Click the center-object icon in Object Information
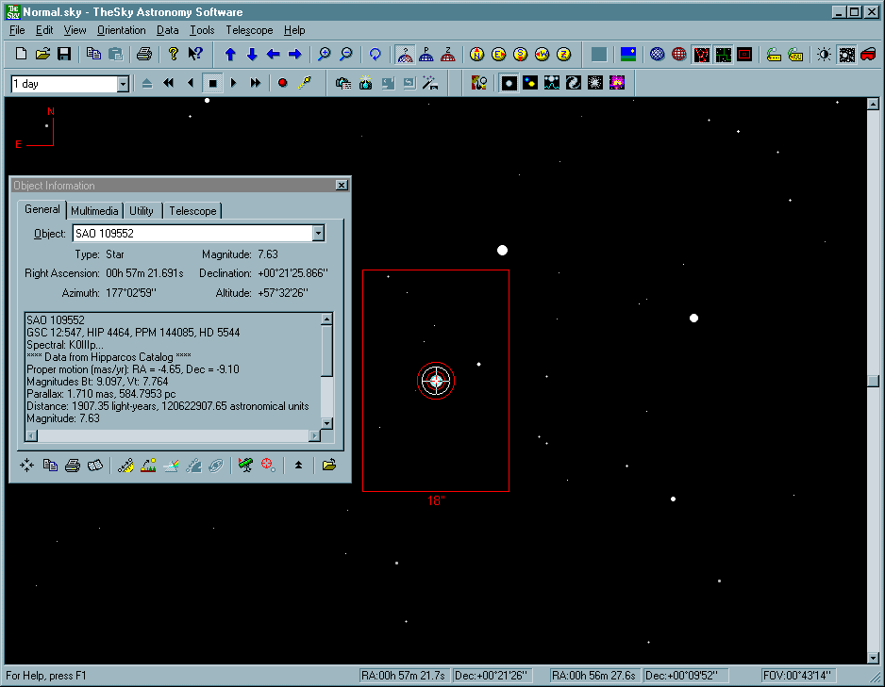The width and height of the screenshot is (885, 687). tap(26, 466)
